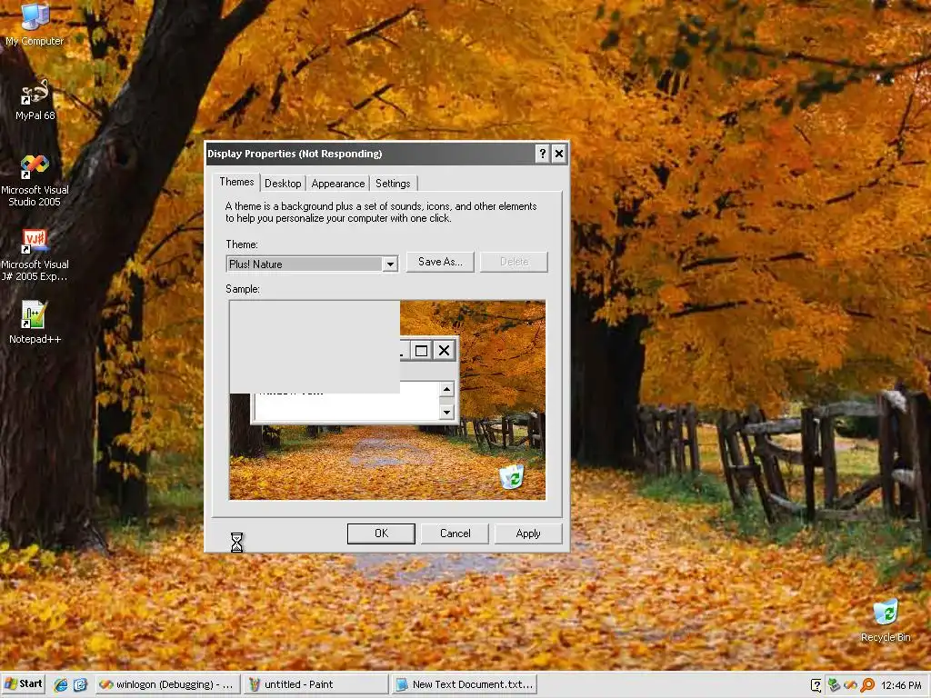The image size is (931, 698).
Task: Click the Save As... button
Action: pyautogui.click(x=440, y=262)
